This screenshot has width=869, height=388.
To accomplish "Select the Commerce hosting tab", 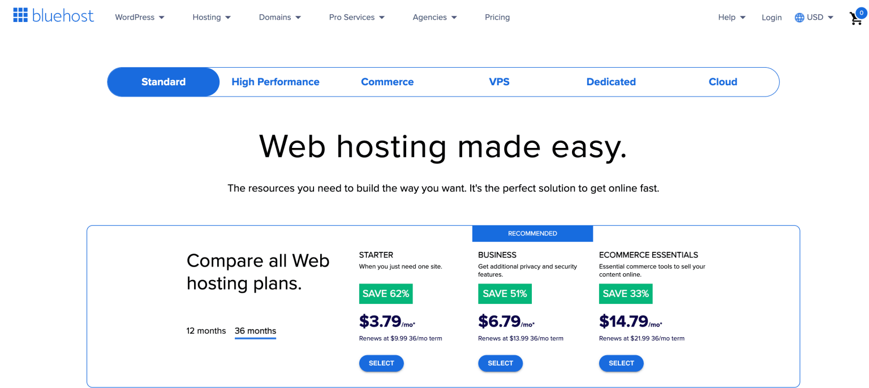I will (387, 82).
